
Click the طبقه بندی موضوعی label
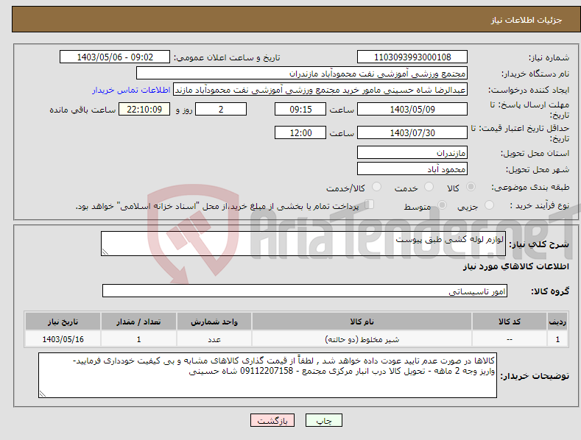click(x=530, y=187)
